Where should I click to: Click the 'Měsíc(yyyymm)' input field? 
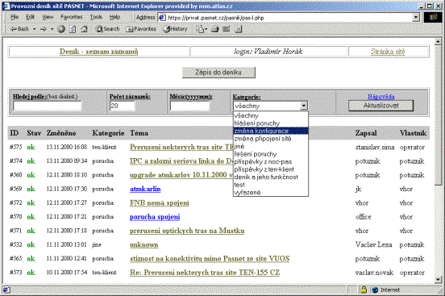pos(189,106)
